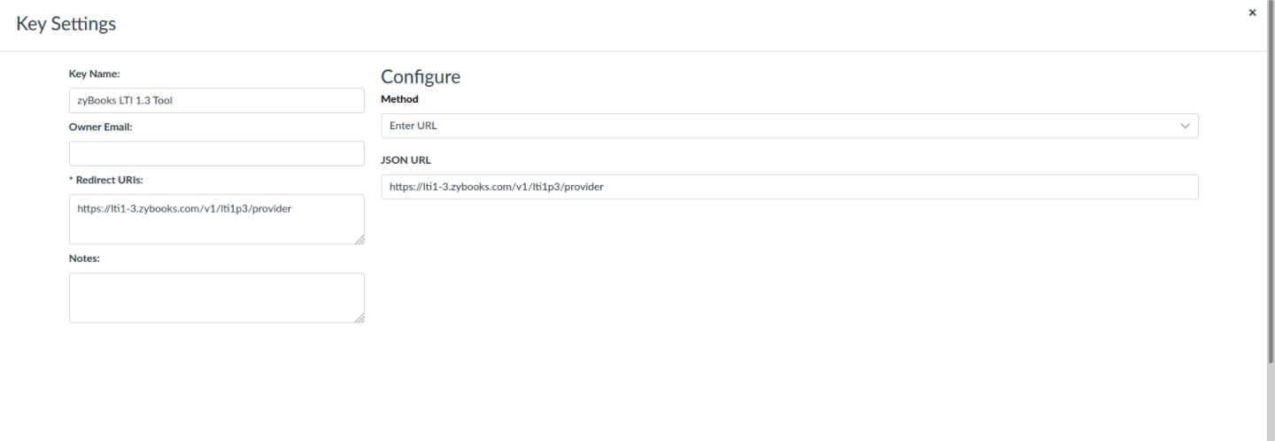Close the Key Settings dialog
1275x441 pixels.
(1252, 13)
